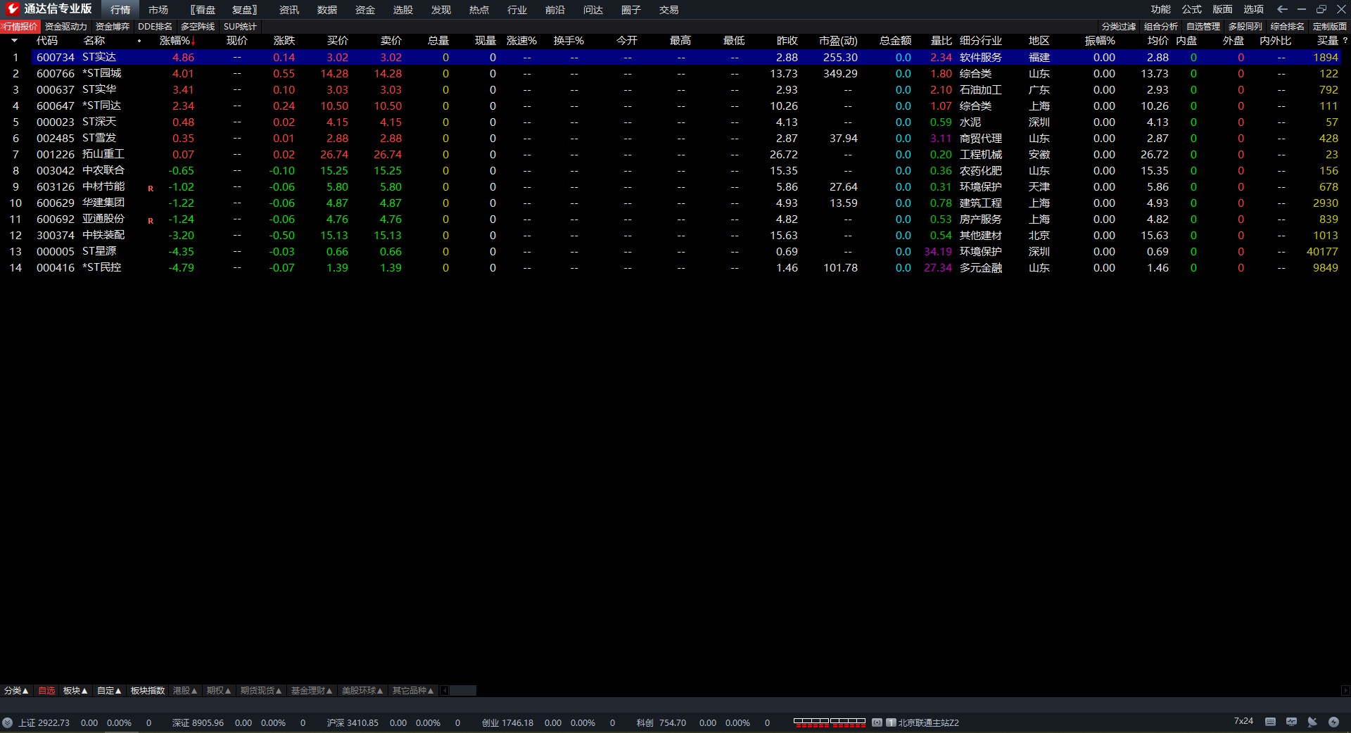Click the satellite dish status icon
The image size is (1351, 733).
(1312, 722)
